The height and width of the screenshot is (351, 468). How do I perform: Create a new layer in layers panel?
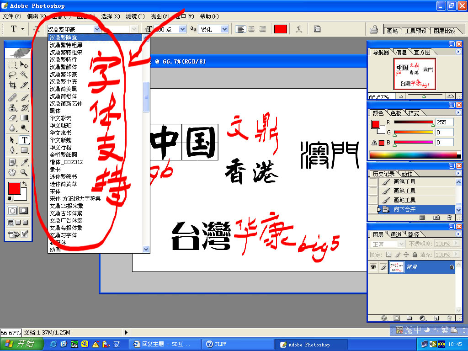tap(436, 318)
